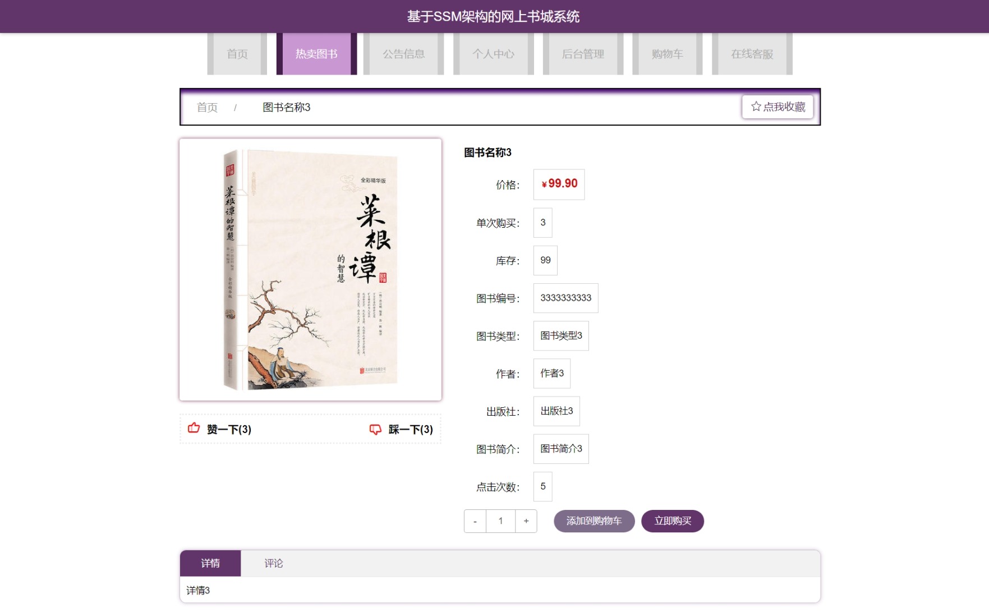The image size is (989, 612).
Task: Select the 热卖图书 hot books tab
Action: tap(315, 53)
